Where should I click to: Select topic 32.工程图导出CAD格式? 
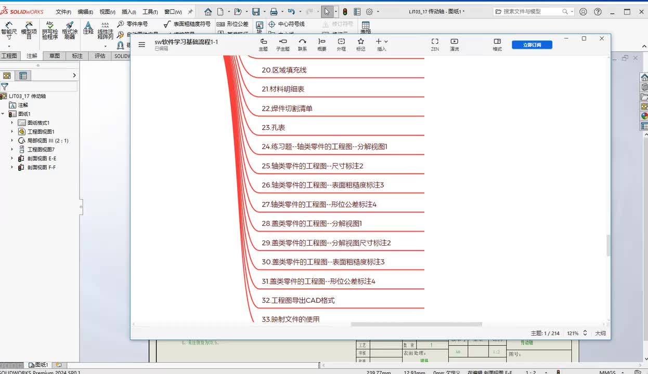[299, 300]
